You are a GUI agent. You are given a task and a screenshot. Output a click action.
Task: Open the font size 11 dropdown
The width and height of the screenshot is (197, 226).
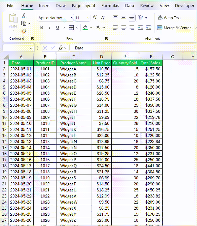[88, 18]
